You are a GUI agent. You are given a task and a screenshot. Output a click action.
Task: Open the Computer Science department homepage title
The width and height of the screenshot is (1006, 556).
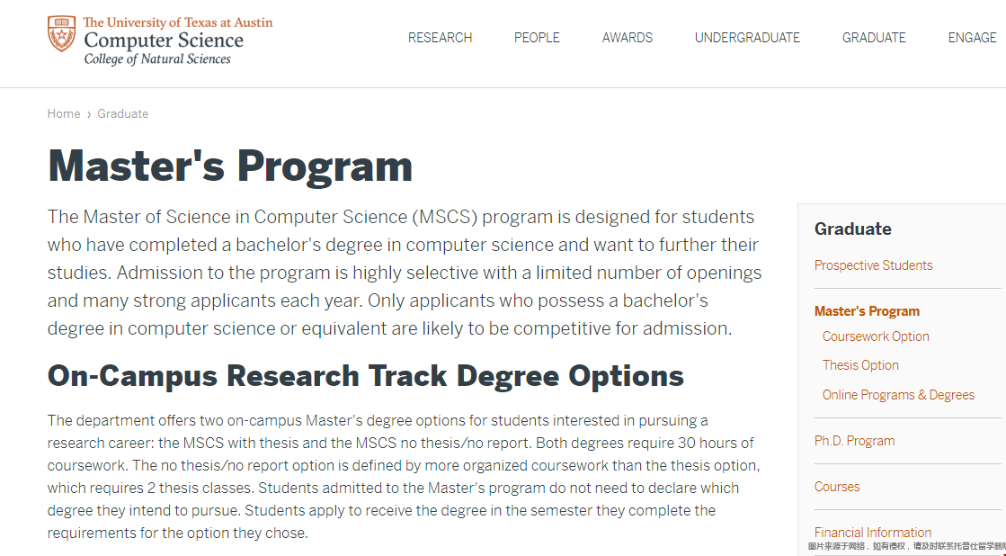[x=164, y=40]
